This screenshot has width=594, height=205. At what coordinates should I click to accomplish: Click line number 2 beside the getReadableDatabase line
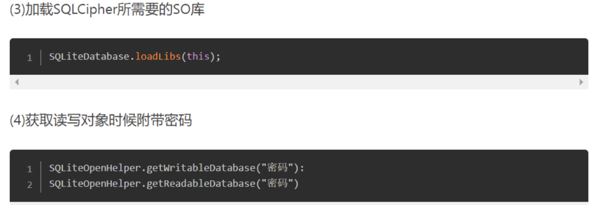(x=29, y=185)
